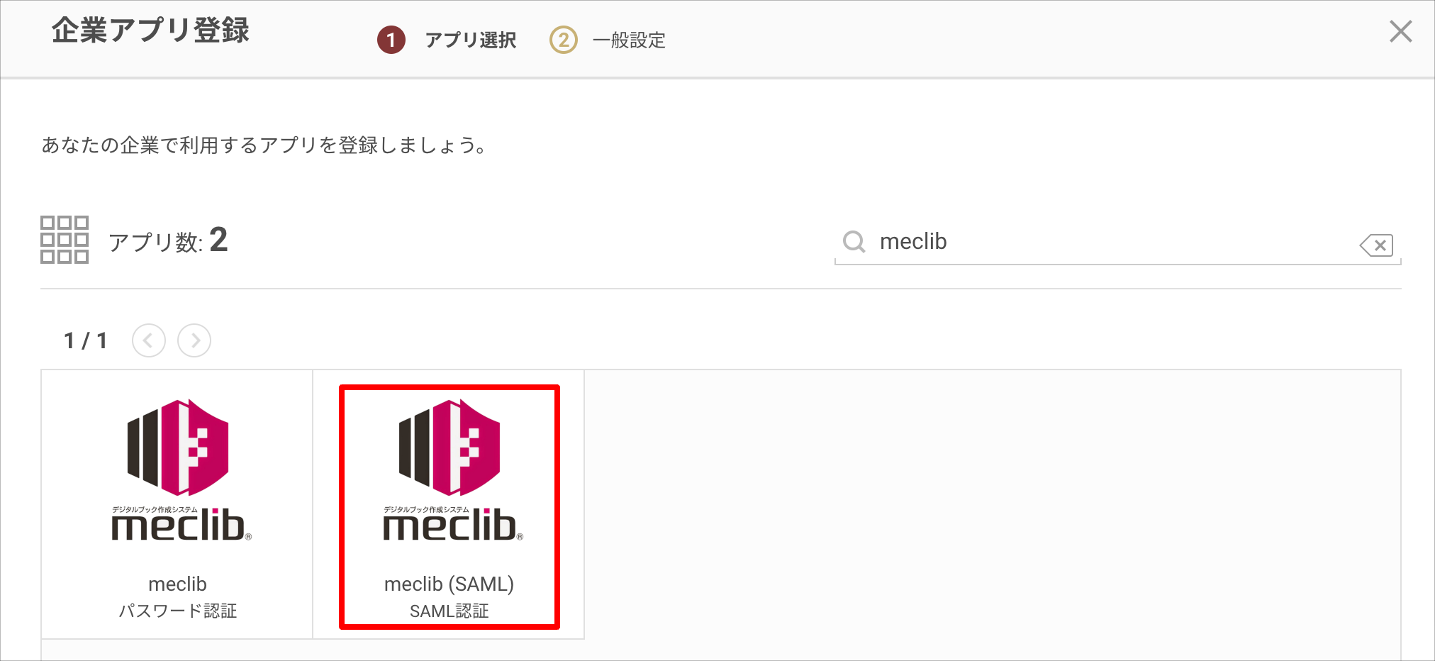This screenshot has width=1435, height=661.
Task: Click the meclib (SAML) name label
Action: (x=449, y=584)
